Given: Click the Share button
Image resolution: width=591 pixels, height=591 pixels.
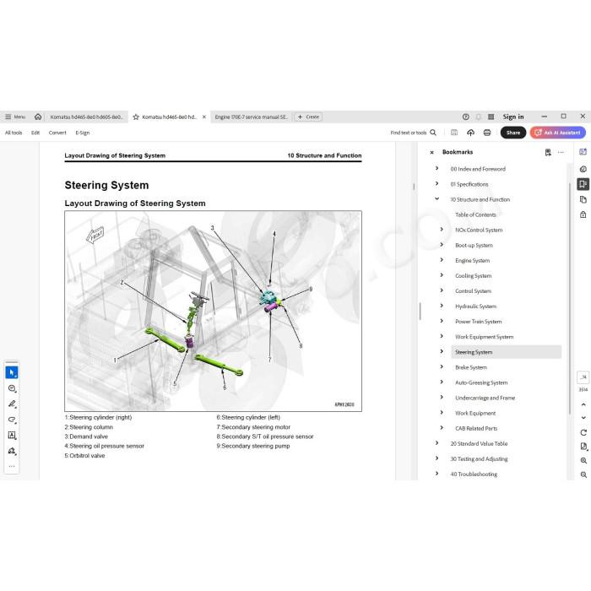Looking at the screenshot, I should tap(513, 133).
